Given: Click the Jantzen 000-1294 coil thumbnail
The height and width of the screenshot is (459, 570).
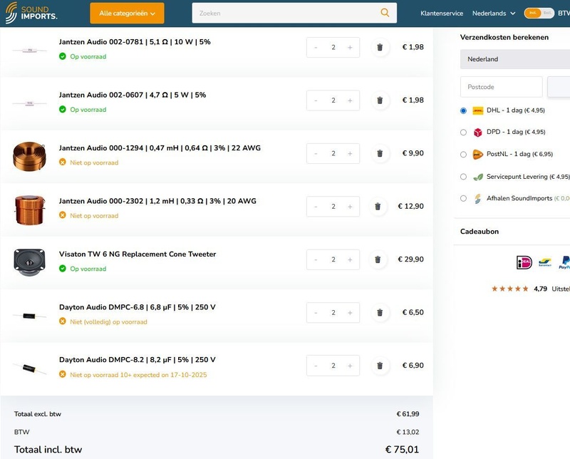Looking at the screenshot, I should [x=29, y=156].
